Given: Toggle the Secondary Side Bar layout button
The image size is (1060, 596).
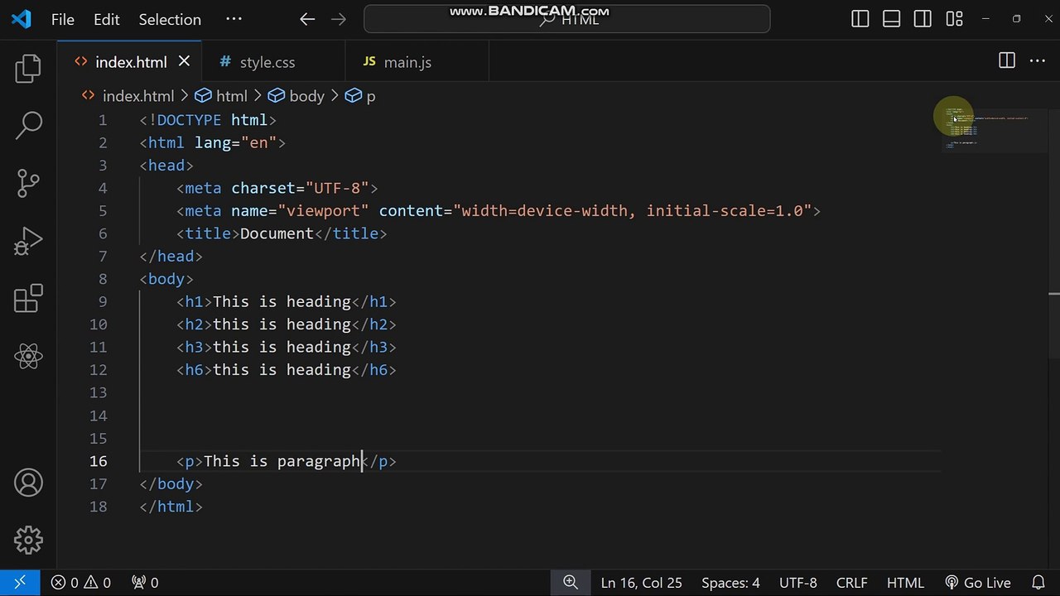Looking at the screenshot, I should point(923,19).
